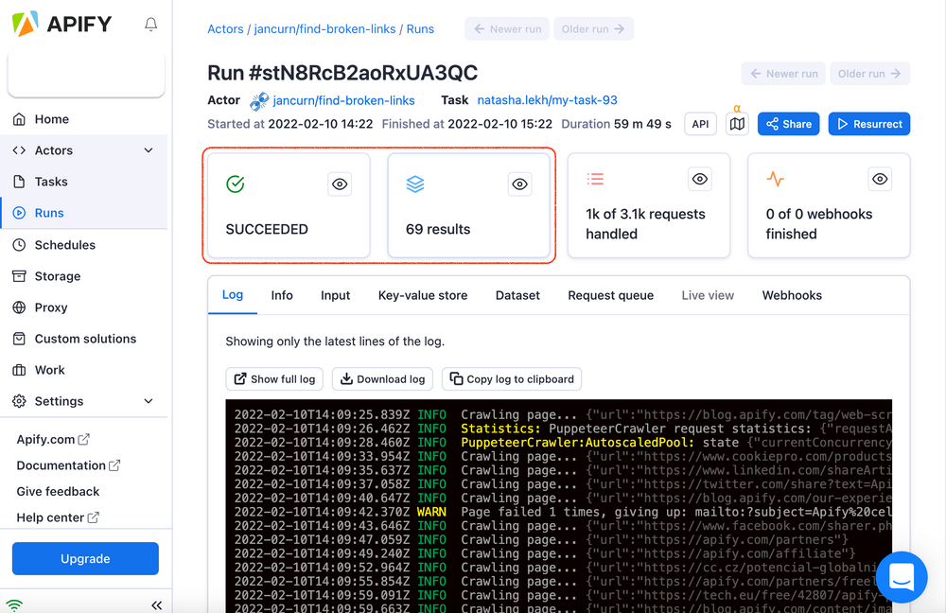This screenshot has height=613, width=946.
Task: Click the Resurrect button
Action: coord(868,124)
